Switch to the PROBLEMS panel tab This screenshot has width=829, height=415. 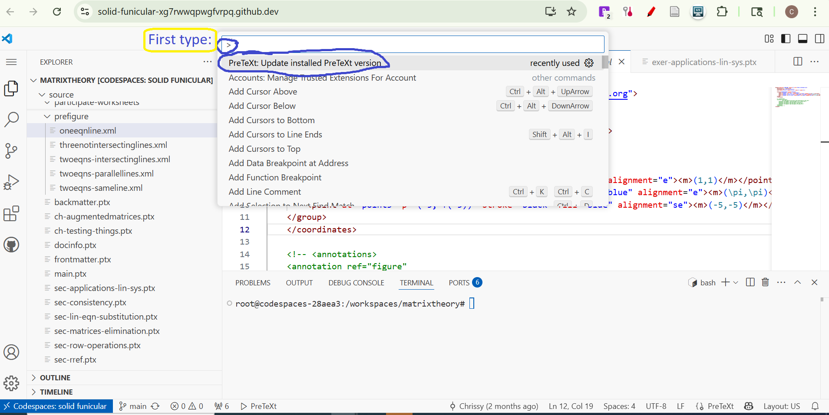[253, 283]
